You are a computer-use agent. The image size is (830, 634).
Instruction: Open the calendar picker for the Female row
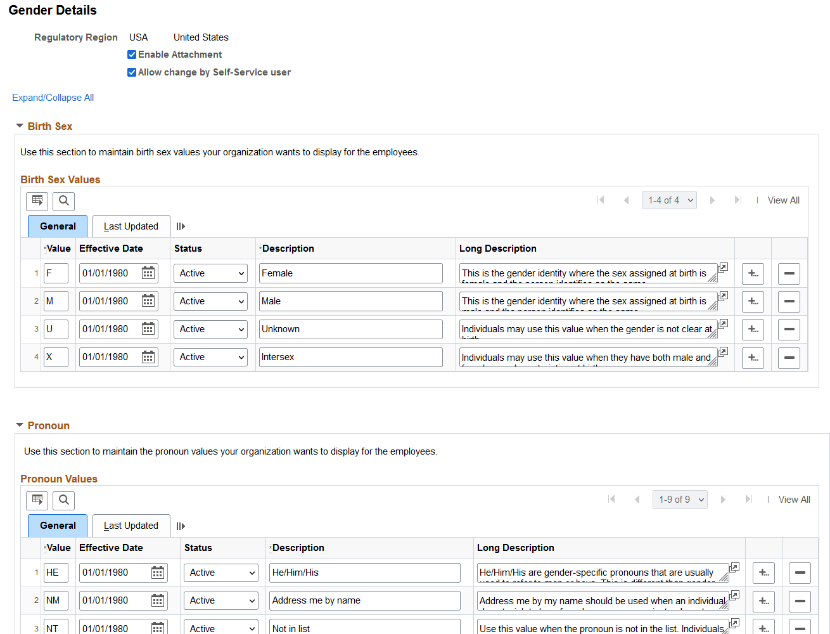click(x=148, y=273)
